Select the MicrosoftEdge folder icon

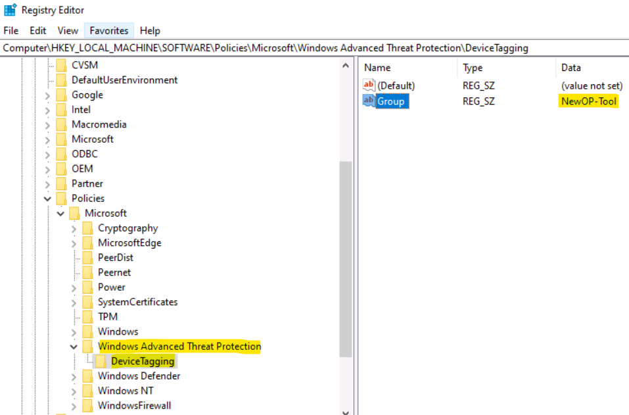pyautogui.click(x=87, y=243)
